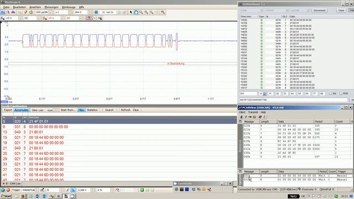Open channel A ±5 V range dropdown

(20, 18)
